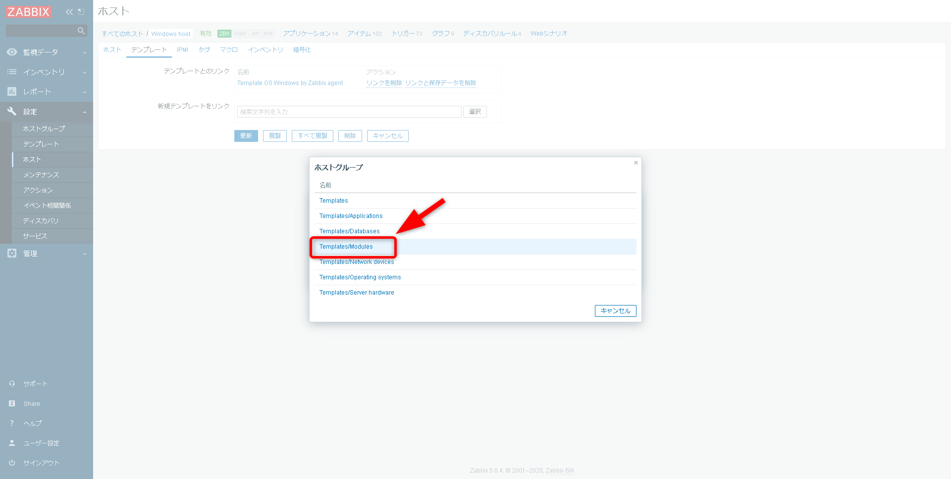Click the 削除 button
The width and height of the screenshot is (951, 479).
click(350, 136)
